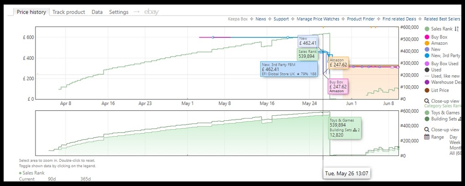The width and height of the screenshot is (465, 186).
Task: Open the Support link
Action: 281,19
